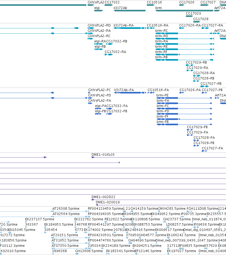Select the EK197027.5prime EST label
Viewport: 226px width, 255px height.
[181, 251]
